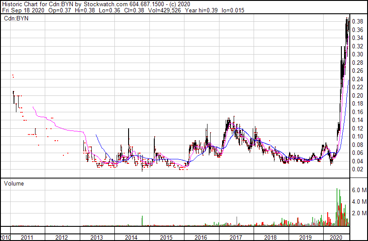Viewport: 368px width, 241px height.
Task: Select the 2014 year label
Action: pyautogui.click(x=131, y=237)
